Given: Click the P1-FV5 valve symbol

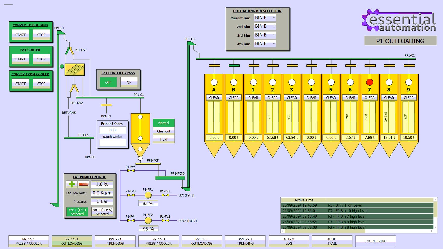Looking at the screenshot, I should click(x=131, y=171).
